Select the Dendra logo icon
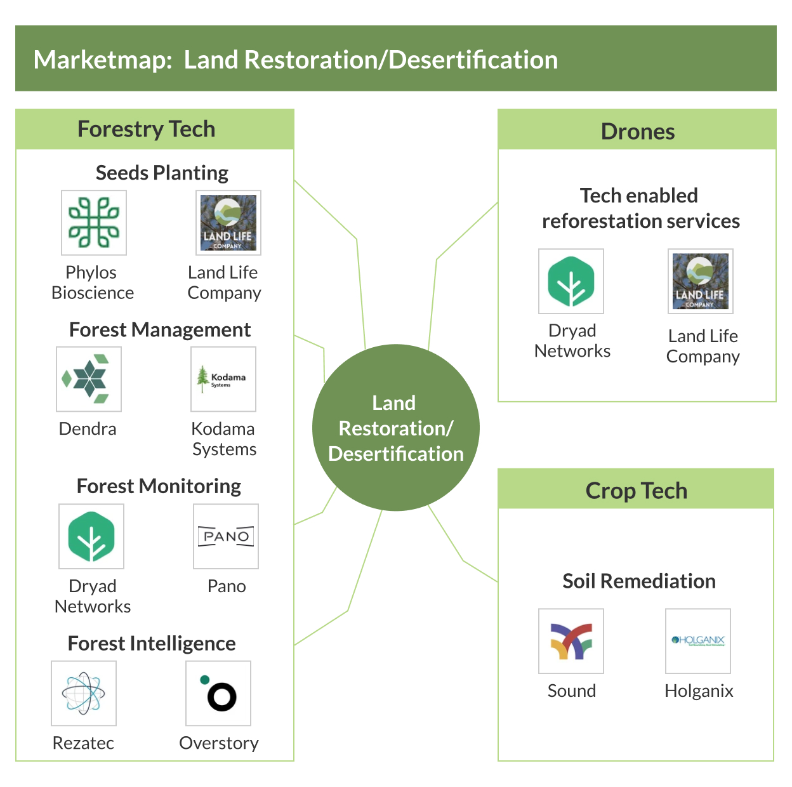Image resolution: width=792 pixels, height=787 pixels. pyautogui.click(x=89, y=379)
